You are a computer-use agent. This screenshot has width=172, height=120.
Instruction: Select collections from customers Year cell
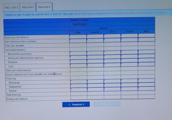click(x=147, y=39)
